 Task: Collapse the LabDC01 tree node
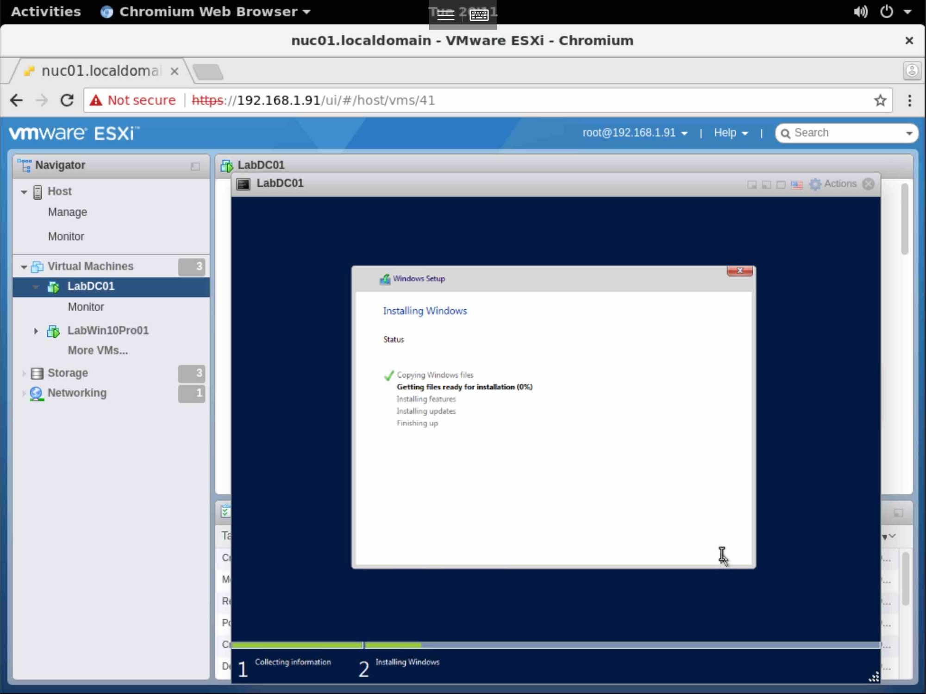tap(36, 287)
